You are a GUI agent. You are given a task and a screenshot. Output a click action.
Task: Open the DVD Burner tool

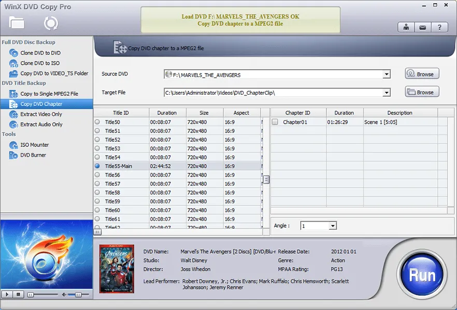point(33,155)
